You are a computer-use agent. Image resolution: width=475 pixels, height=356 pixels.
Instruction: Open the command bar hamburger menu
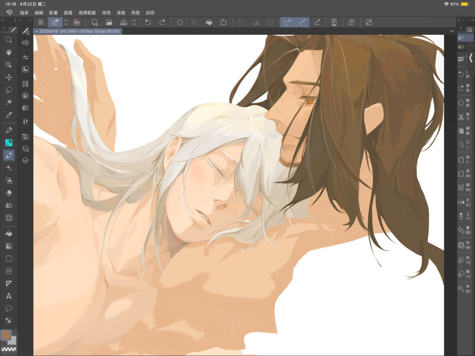coord(41,22)
